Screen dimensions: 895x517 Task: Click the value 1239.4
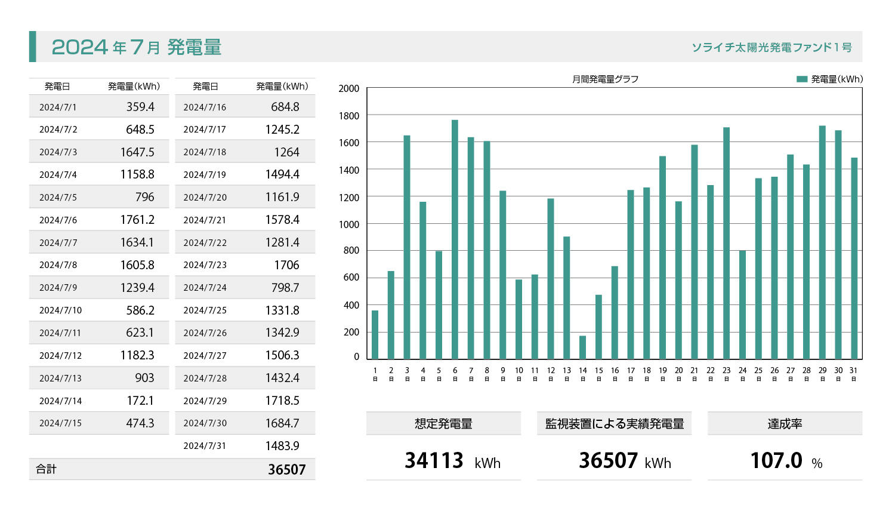pos(137,288)
